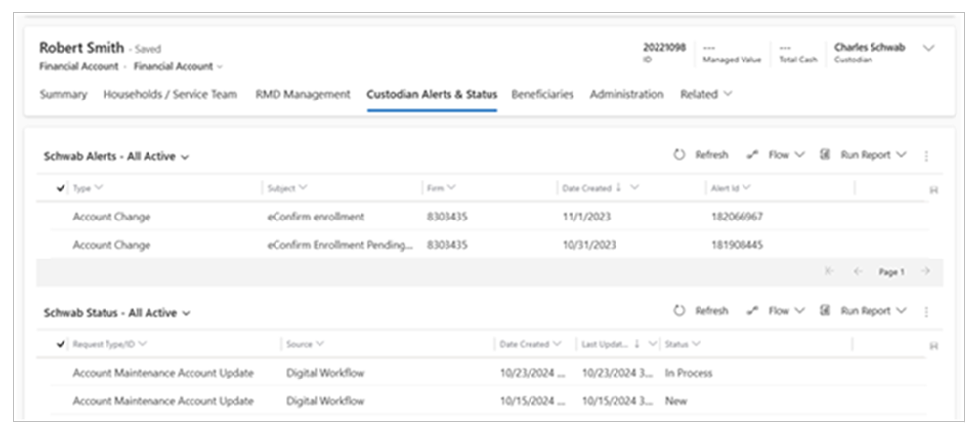The height and width of the screenshot is (439, 977).
Task: Open the Beneficiaries tab
Action: point(542,95)
